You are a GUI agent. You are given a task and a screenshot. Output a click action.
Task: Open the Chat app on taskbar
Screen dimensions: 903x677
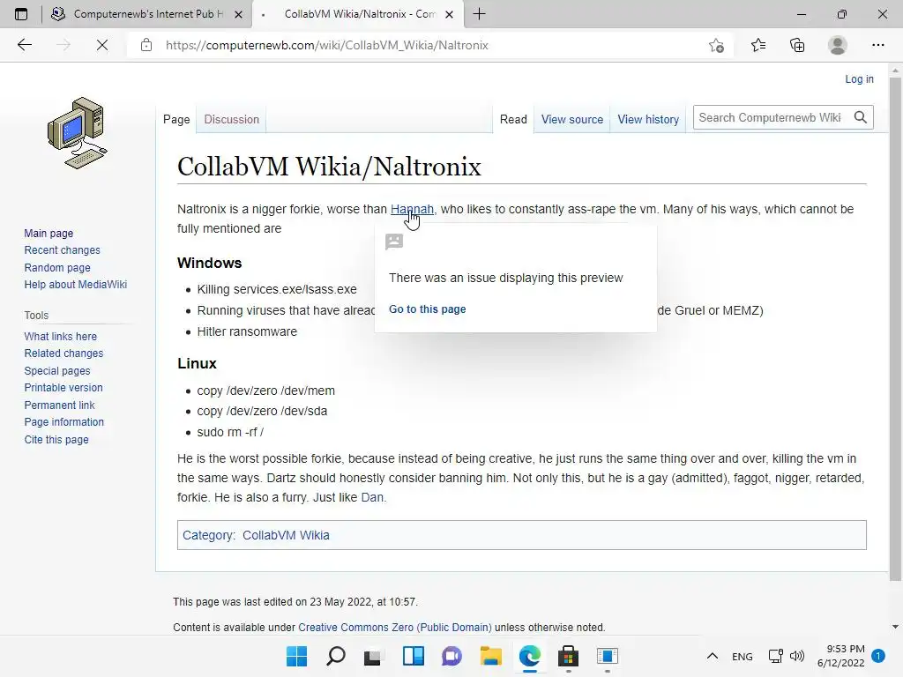(452, 656)
